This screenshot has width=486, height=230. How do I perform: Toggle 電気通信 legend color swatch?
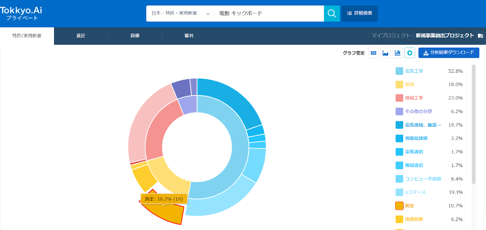[399, 152]
